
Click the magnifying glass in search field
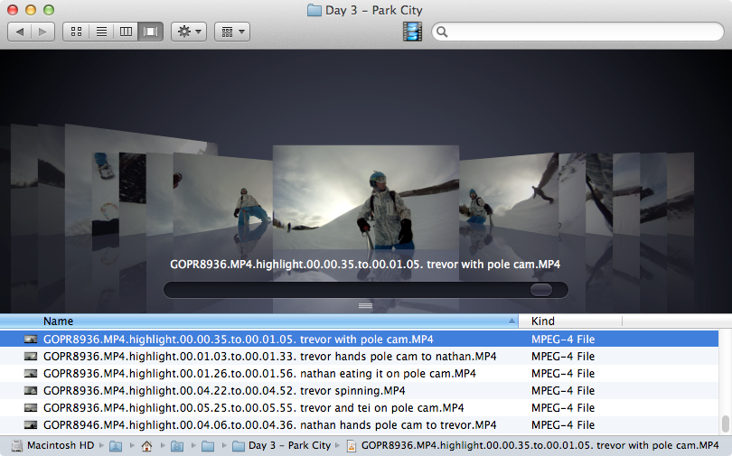point(442,32)
